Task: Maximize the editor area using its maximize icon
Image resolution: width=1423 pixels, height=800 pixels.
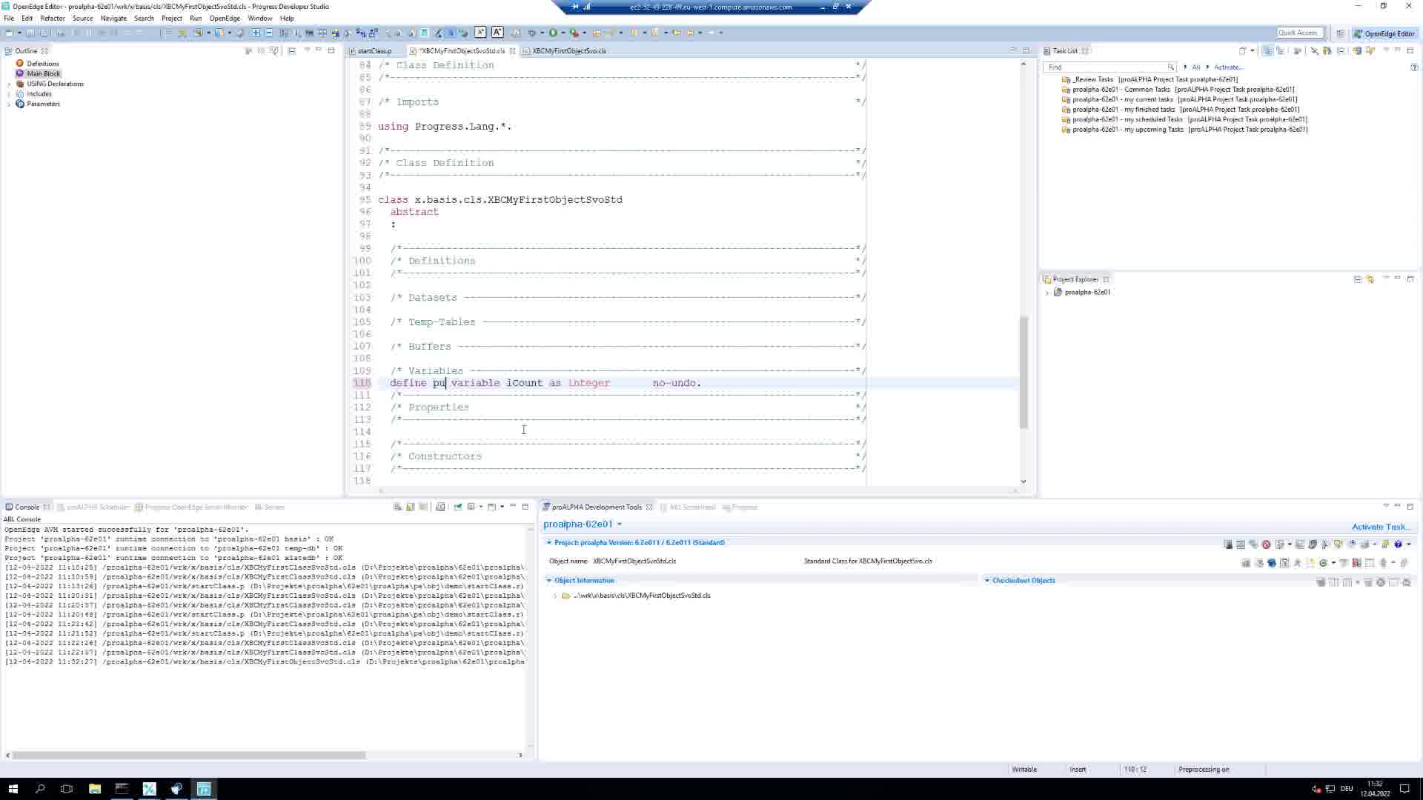Action: [x=1026, y=51]
